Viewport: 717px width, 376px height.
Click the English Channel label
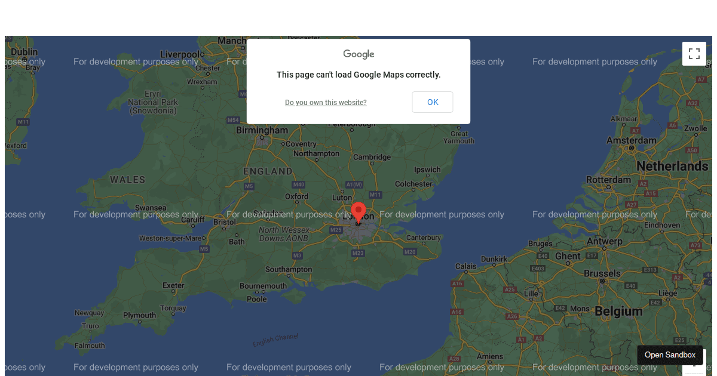click(275, 340)
